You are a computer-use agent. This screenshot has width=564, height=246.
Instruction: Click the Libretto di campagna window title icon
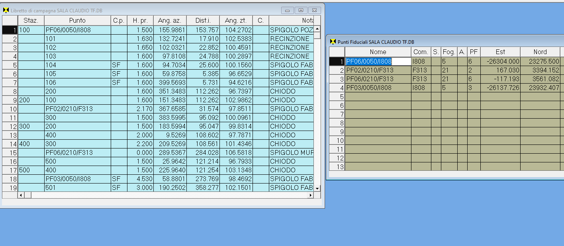tap(6, 10)
